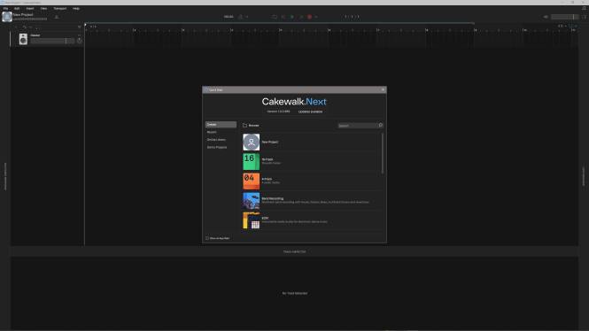Select the 4-track template thumbnail
This screenshot has height=331, width=589.
tap(252, 181)
